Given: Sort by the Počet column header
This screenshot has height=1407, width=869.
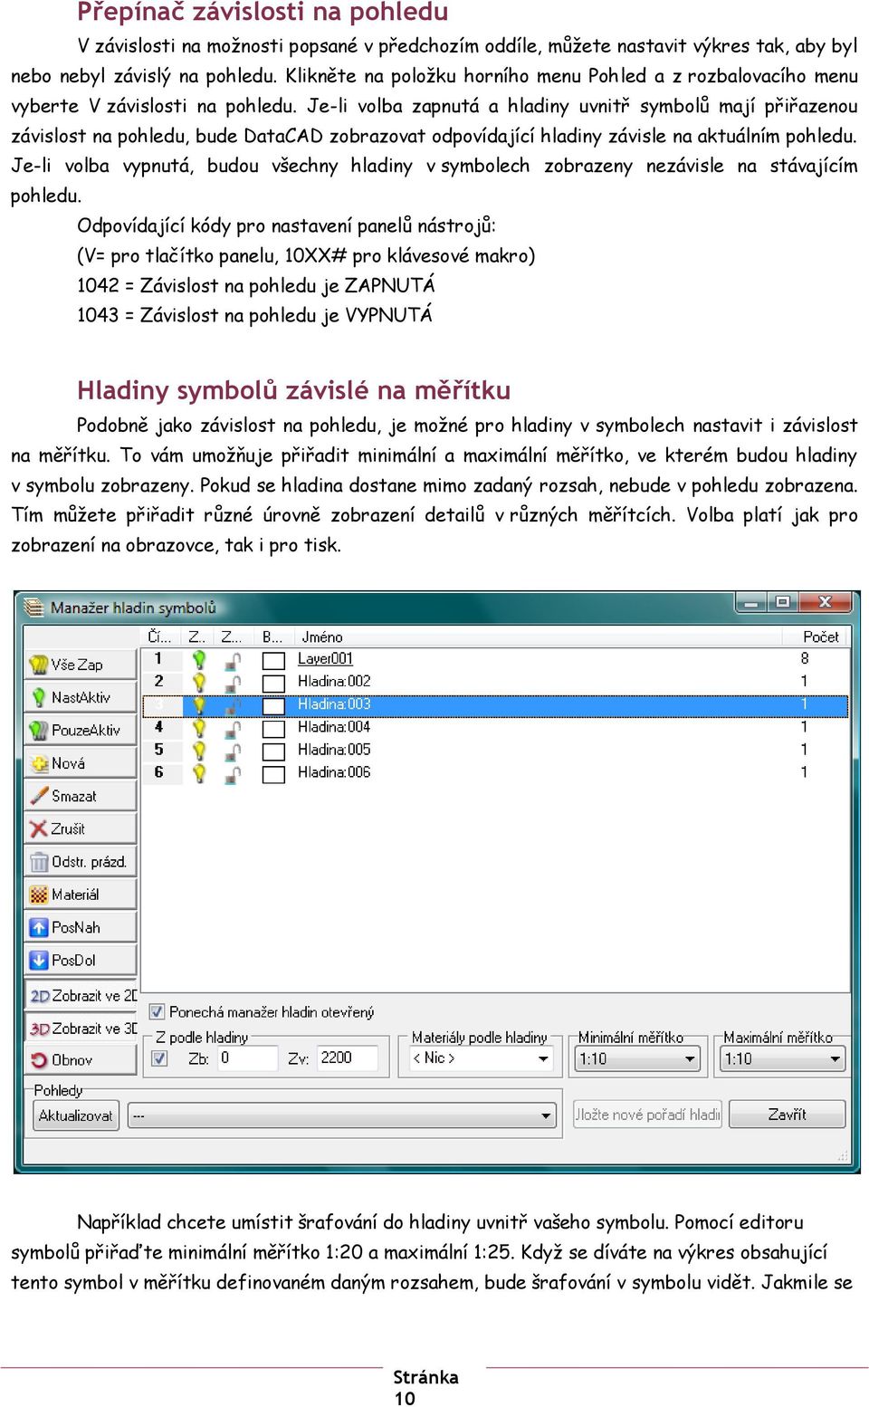Looking at the screenshot, I should (820, 636).
